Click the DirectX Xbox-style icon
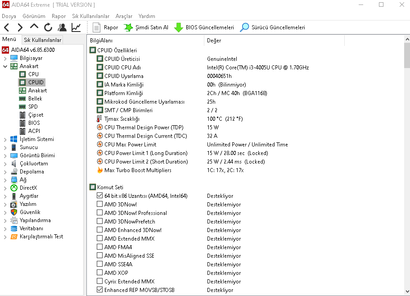Screen dimensions: 410x296 click(x=14, y=188)
